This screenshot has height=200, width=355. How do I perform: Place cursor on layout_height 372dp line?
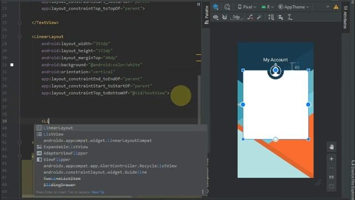77,51
